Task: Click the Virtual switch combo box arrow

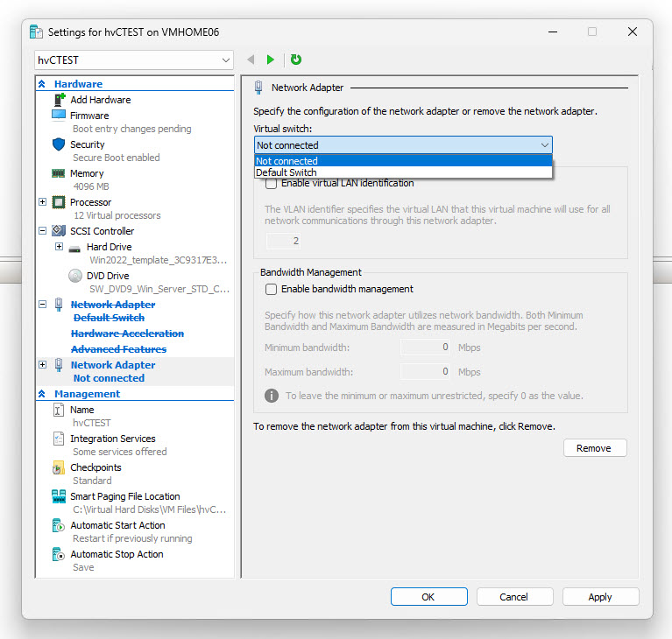Action: [x=545, y=145]
